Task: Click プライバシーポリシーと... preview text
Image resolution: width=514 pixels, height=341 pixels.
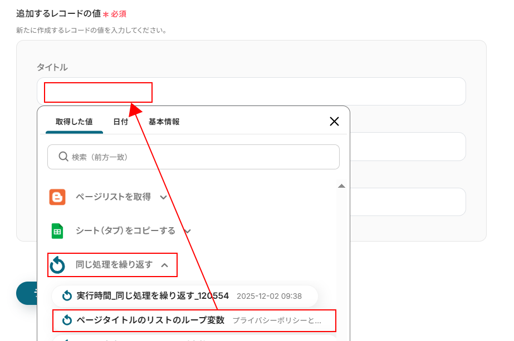Action: 277,320
